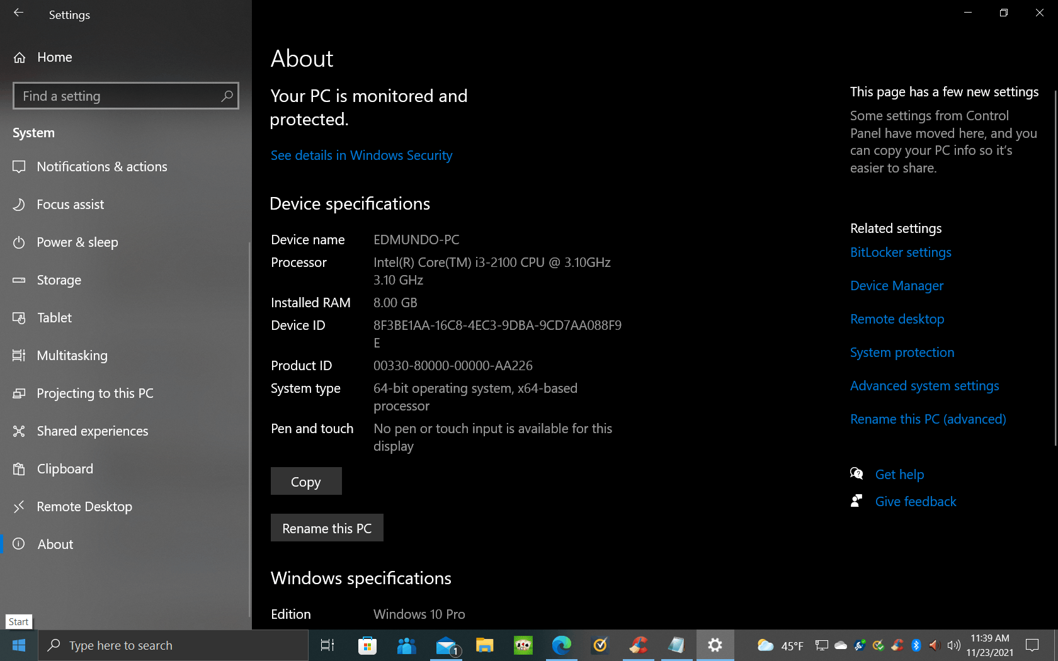Click the Get help chat icon
The height and width of the screenshot is (661, 1058).
click(x=856, y=473)
